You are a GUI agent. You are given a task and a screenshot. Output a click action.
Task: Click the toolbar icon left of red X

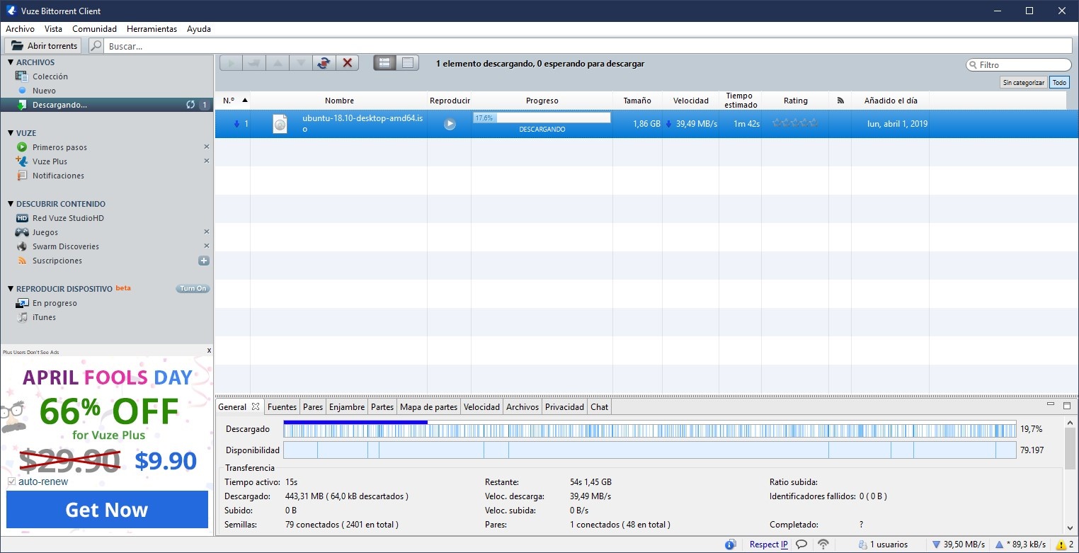point(324,63)
